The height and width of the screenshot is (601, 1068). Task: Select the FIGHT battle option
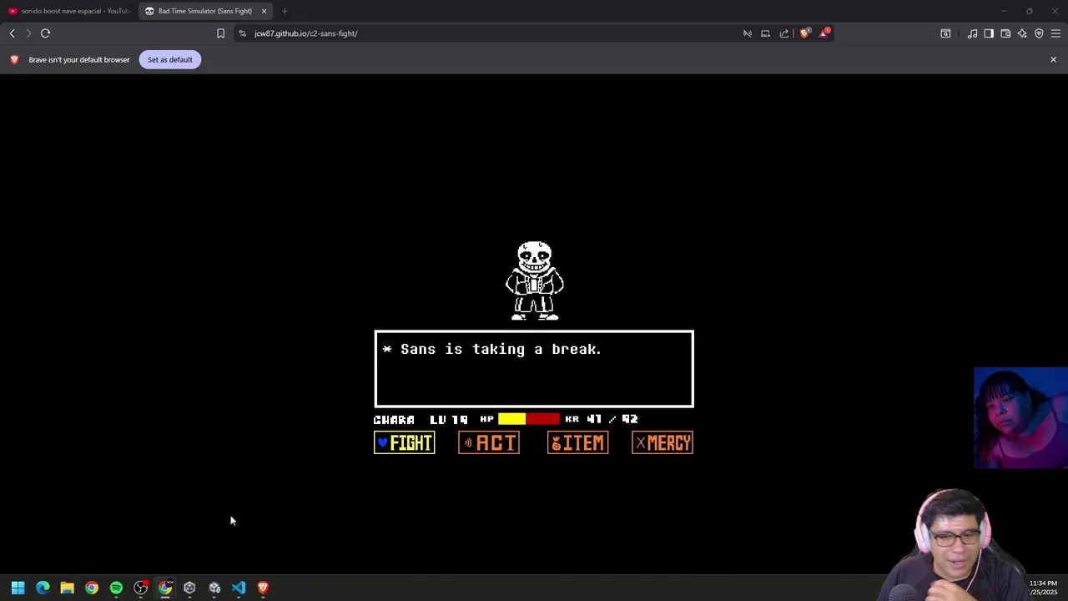[404, 443]
